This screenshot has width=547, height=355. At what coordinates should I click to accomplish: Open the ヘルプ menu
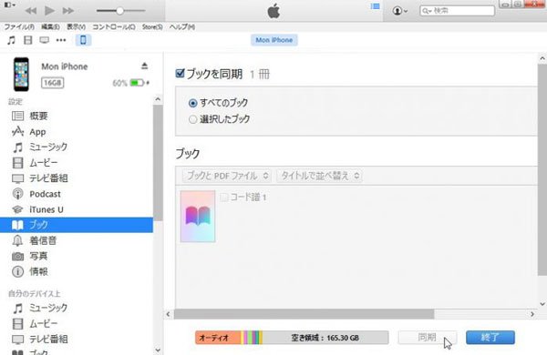pos(182,26)
